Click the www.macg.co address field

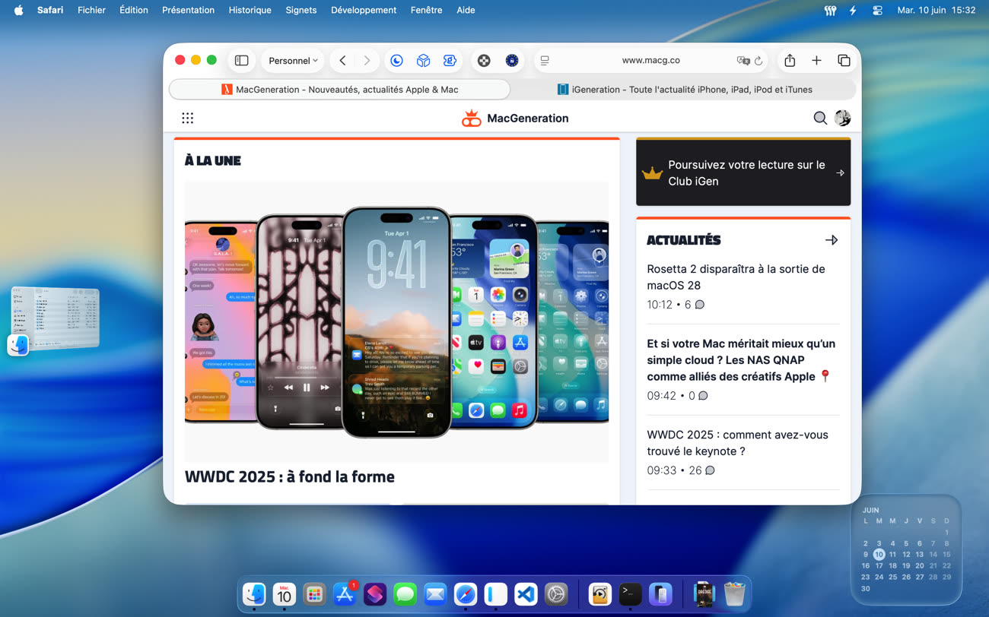click(650, 61)
